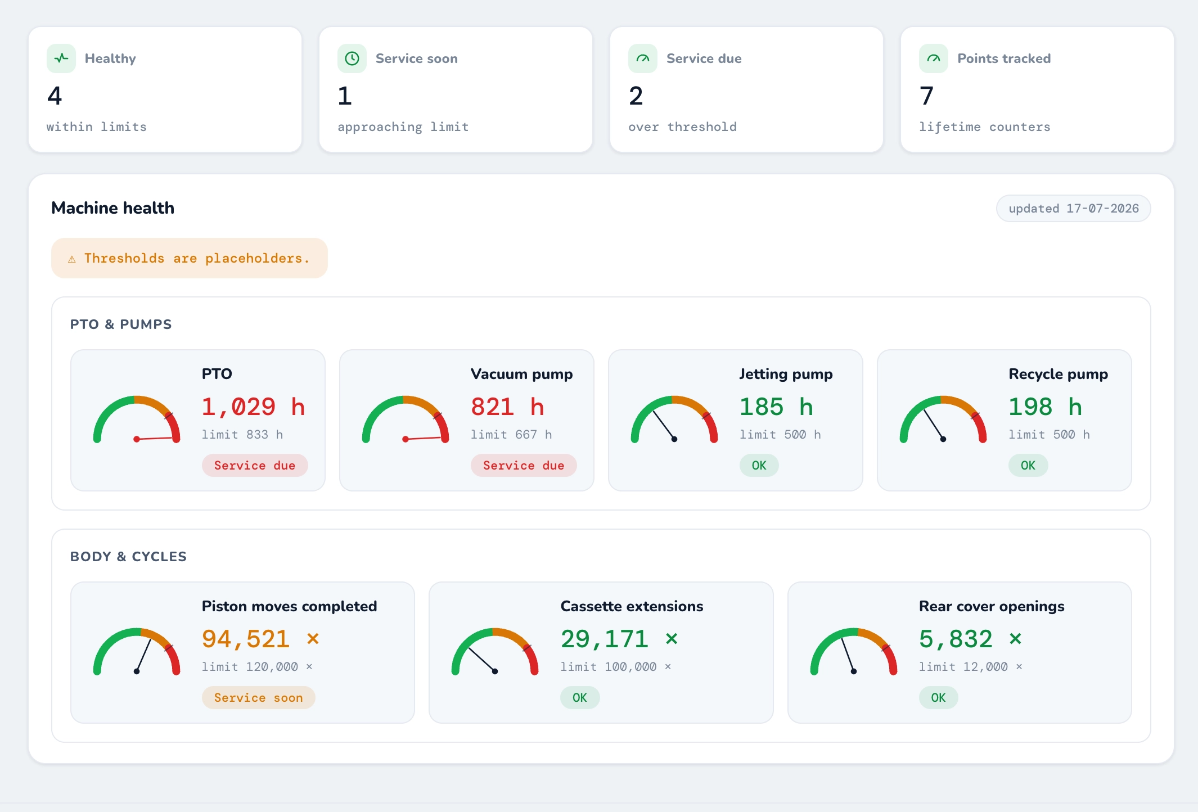The height and width of the screenshot is (812, 1198).
Task: Click the Points tracked gauge icon
Action: point(934,58)
